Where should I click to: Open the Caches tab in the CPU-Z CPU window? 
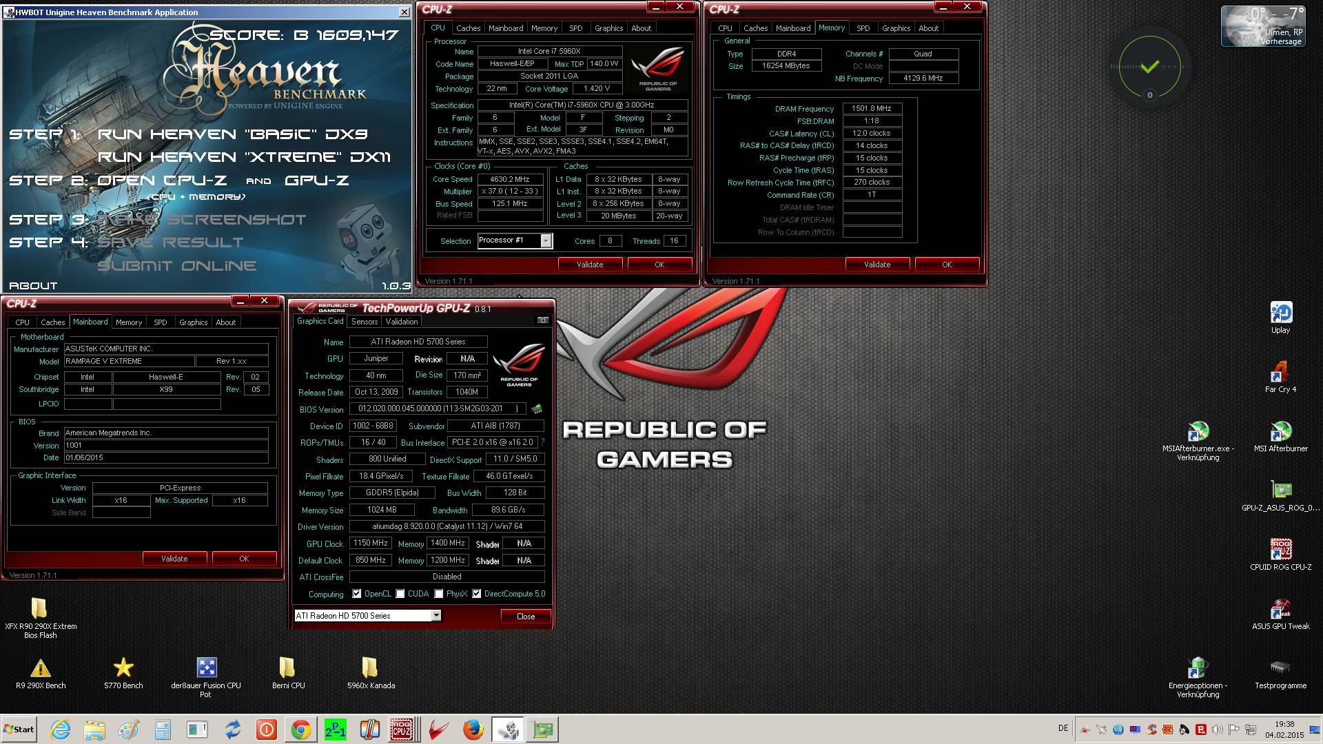pos(468,28)
